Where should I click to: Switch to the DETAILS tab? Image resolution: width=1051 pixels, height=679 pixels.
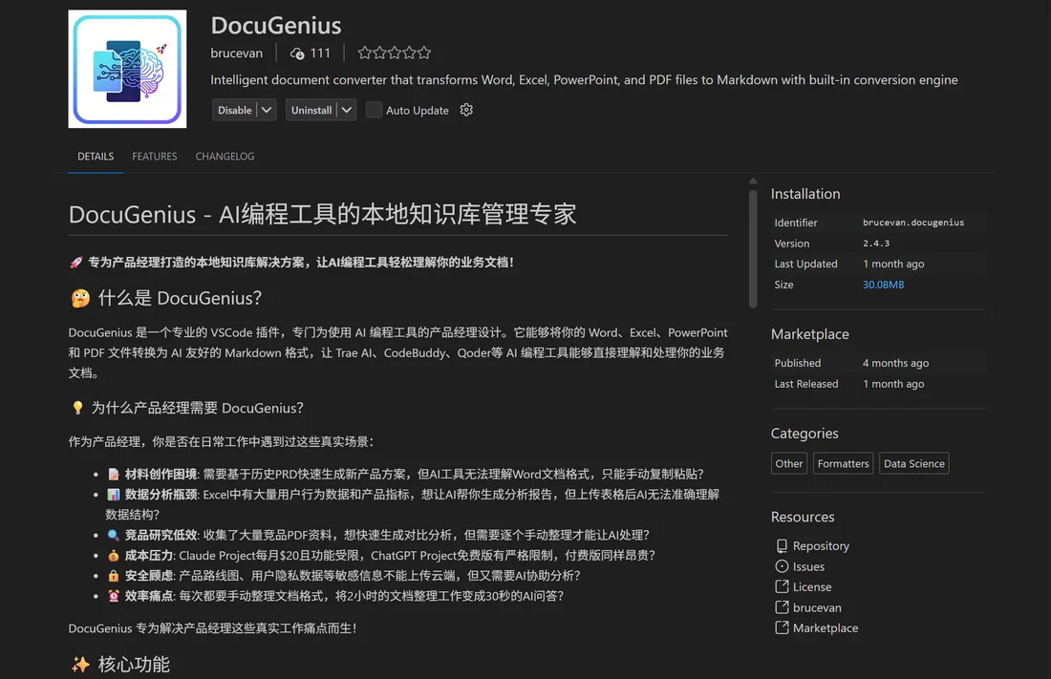click(96, 157)
